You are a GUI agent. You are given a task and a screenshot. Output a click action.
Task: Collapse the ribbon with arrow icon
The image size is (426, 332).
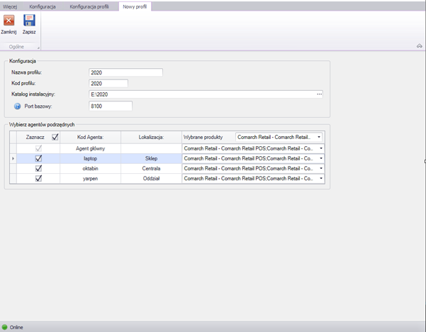tap(419, 46)
